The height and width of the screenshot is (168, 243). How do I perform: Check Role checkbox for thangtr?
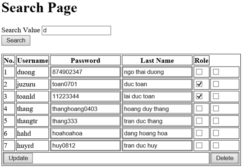pos(199,121)
